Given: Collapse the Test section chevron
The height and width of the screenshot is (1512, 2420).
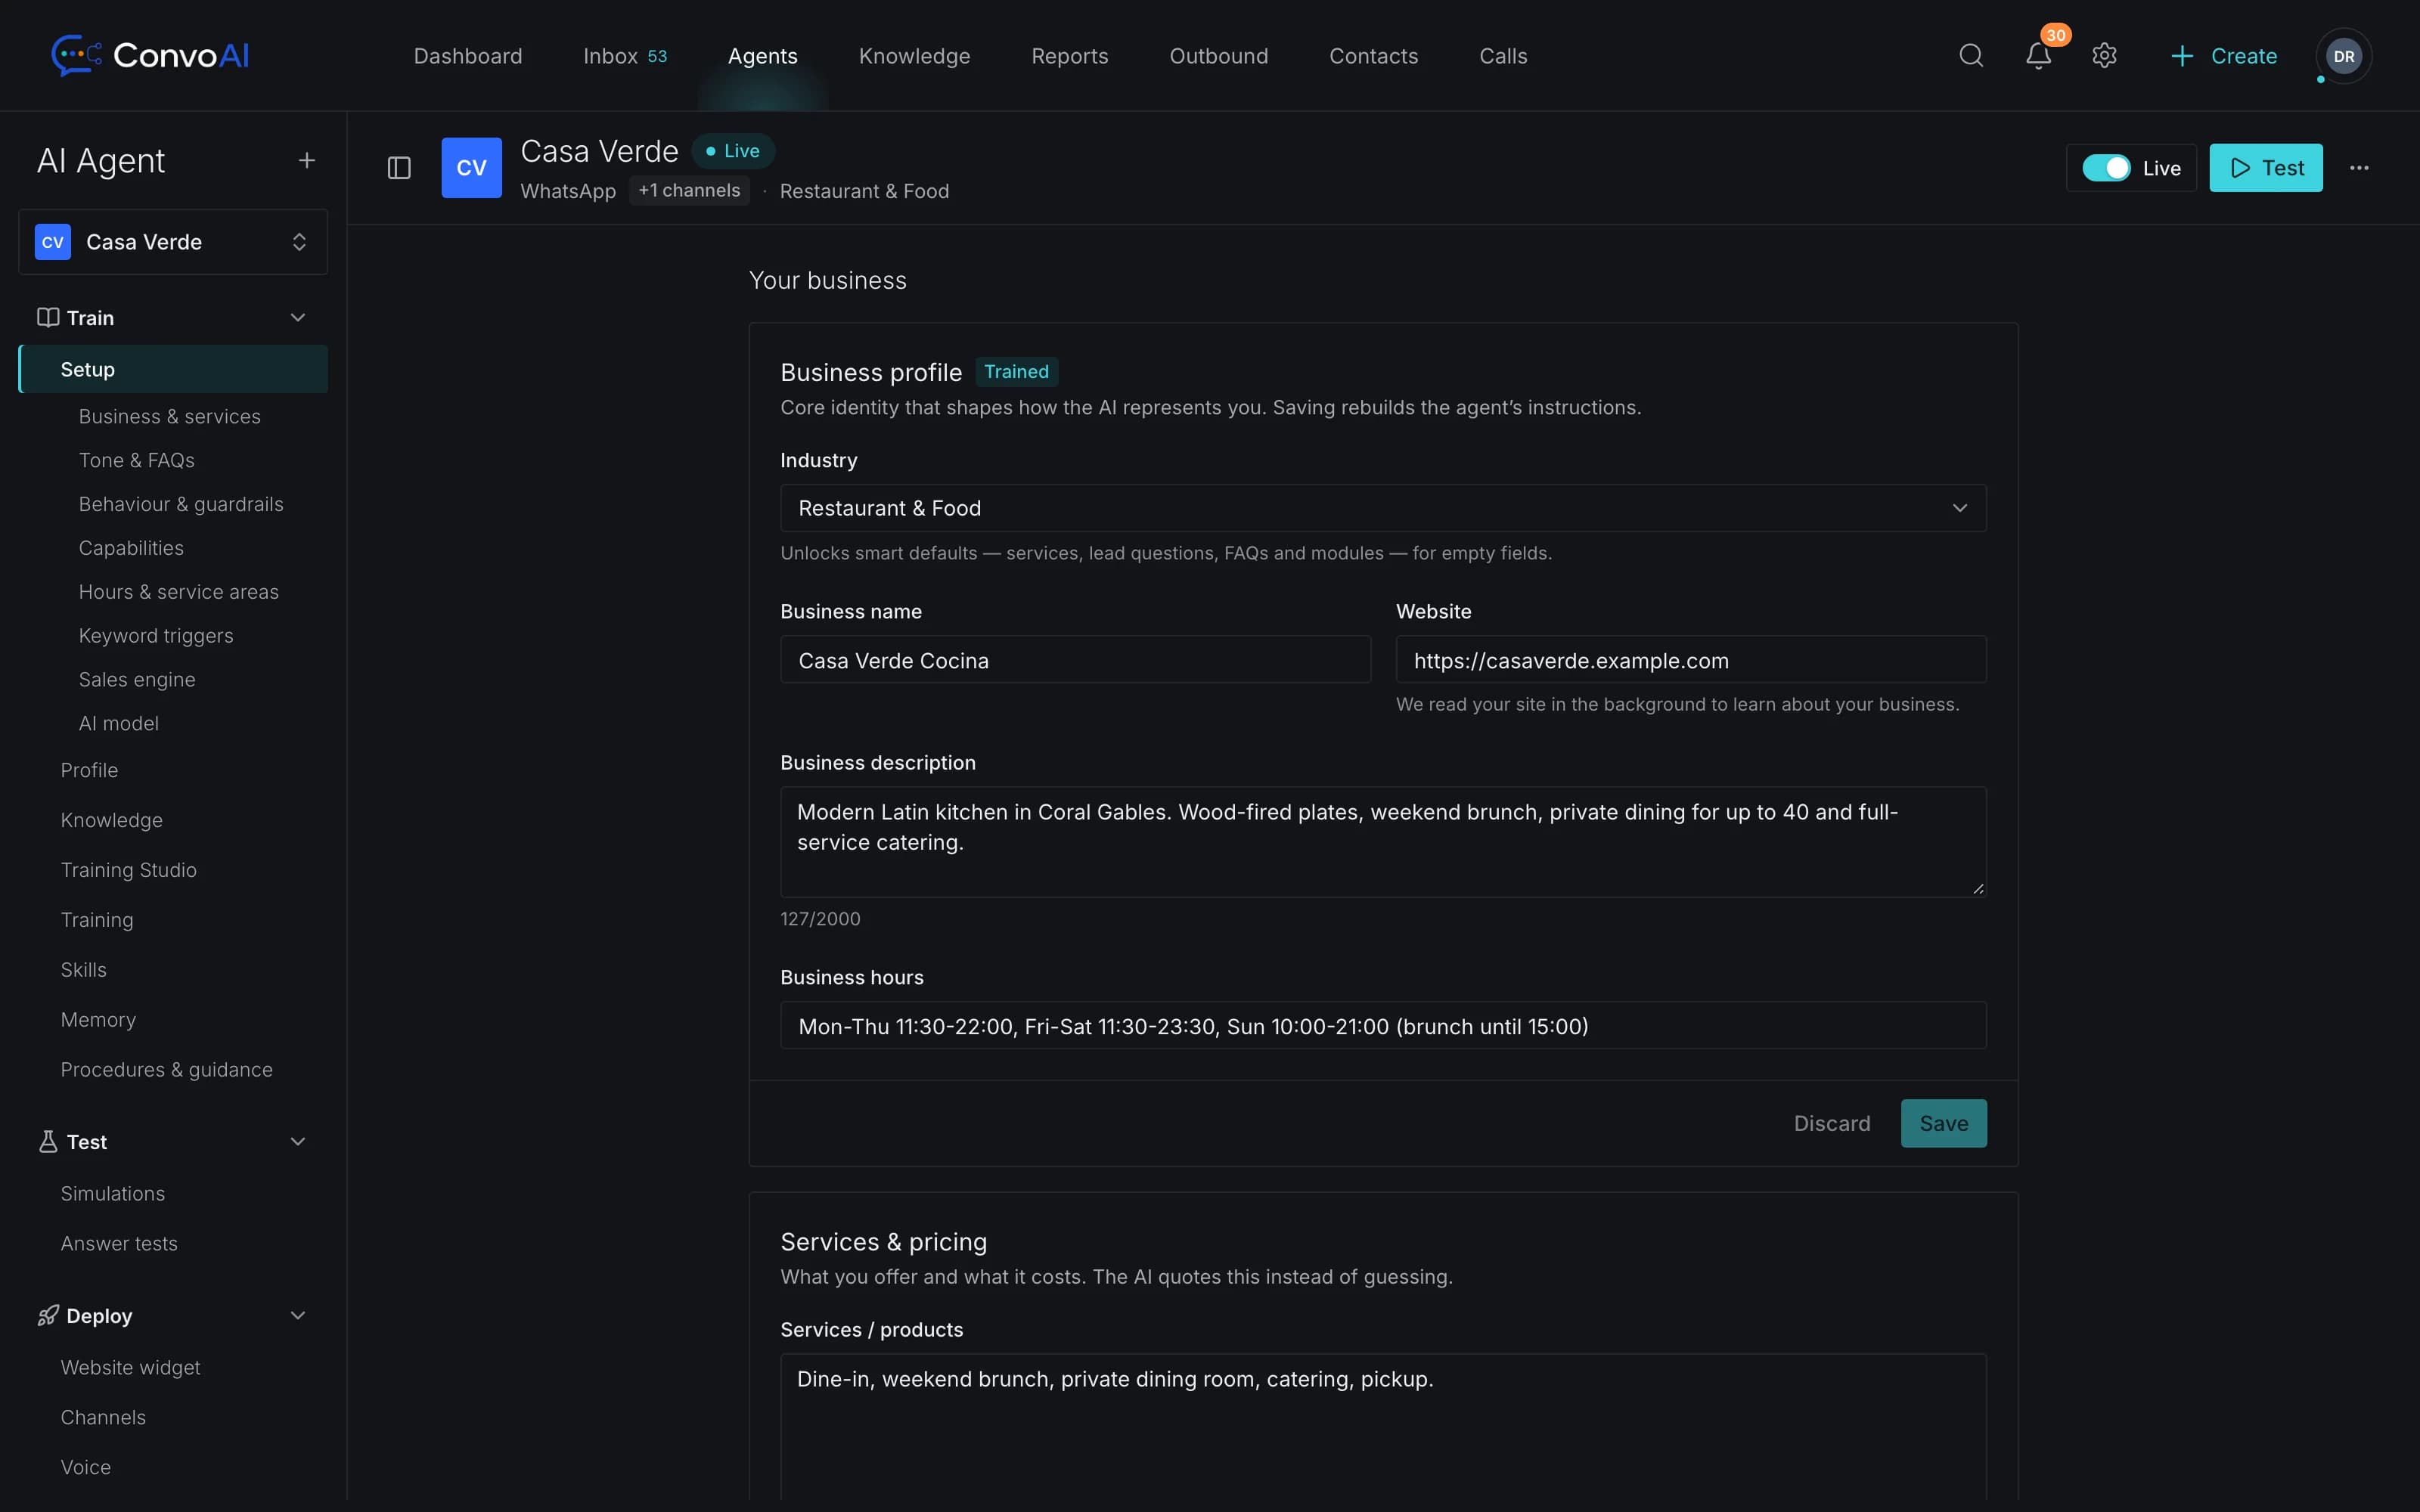Looking at the screenshot, I should 298,1141.
